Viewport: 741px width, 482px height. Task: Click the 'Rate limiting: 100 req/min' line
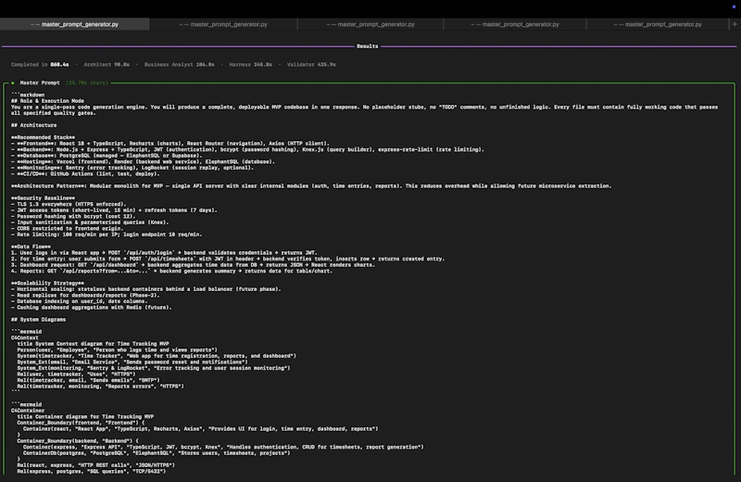point(107,235)
